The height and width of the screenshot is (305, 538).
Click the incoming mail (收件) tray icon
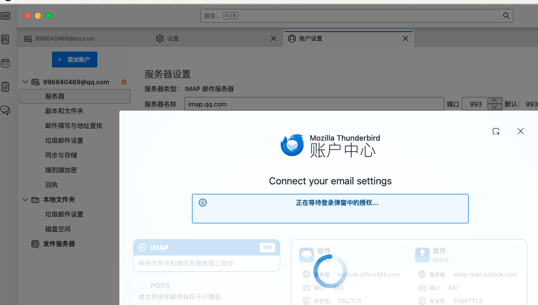[x=307, y=255]
